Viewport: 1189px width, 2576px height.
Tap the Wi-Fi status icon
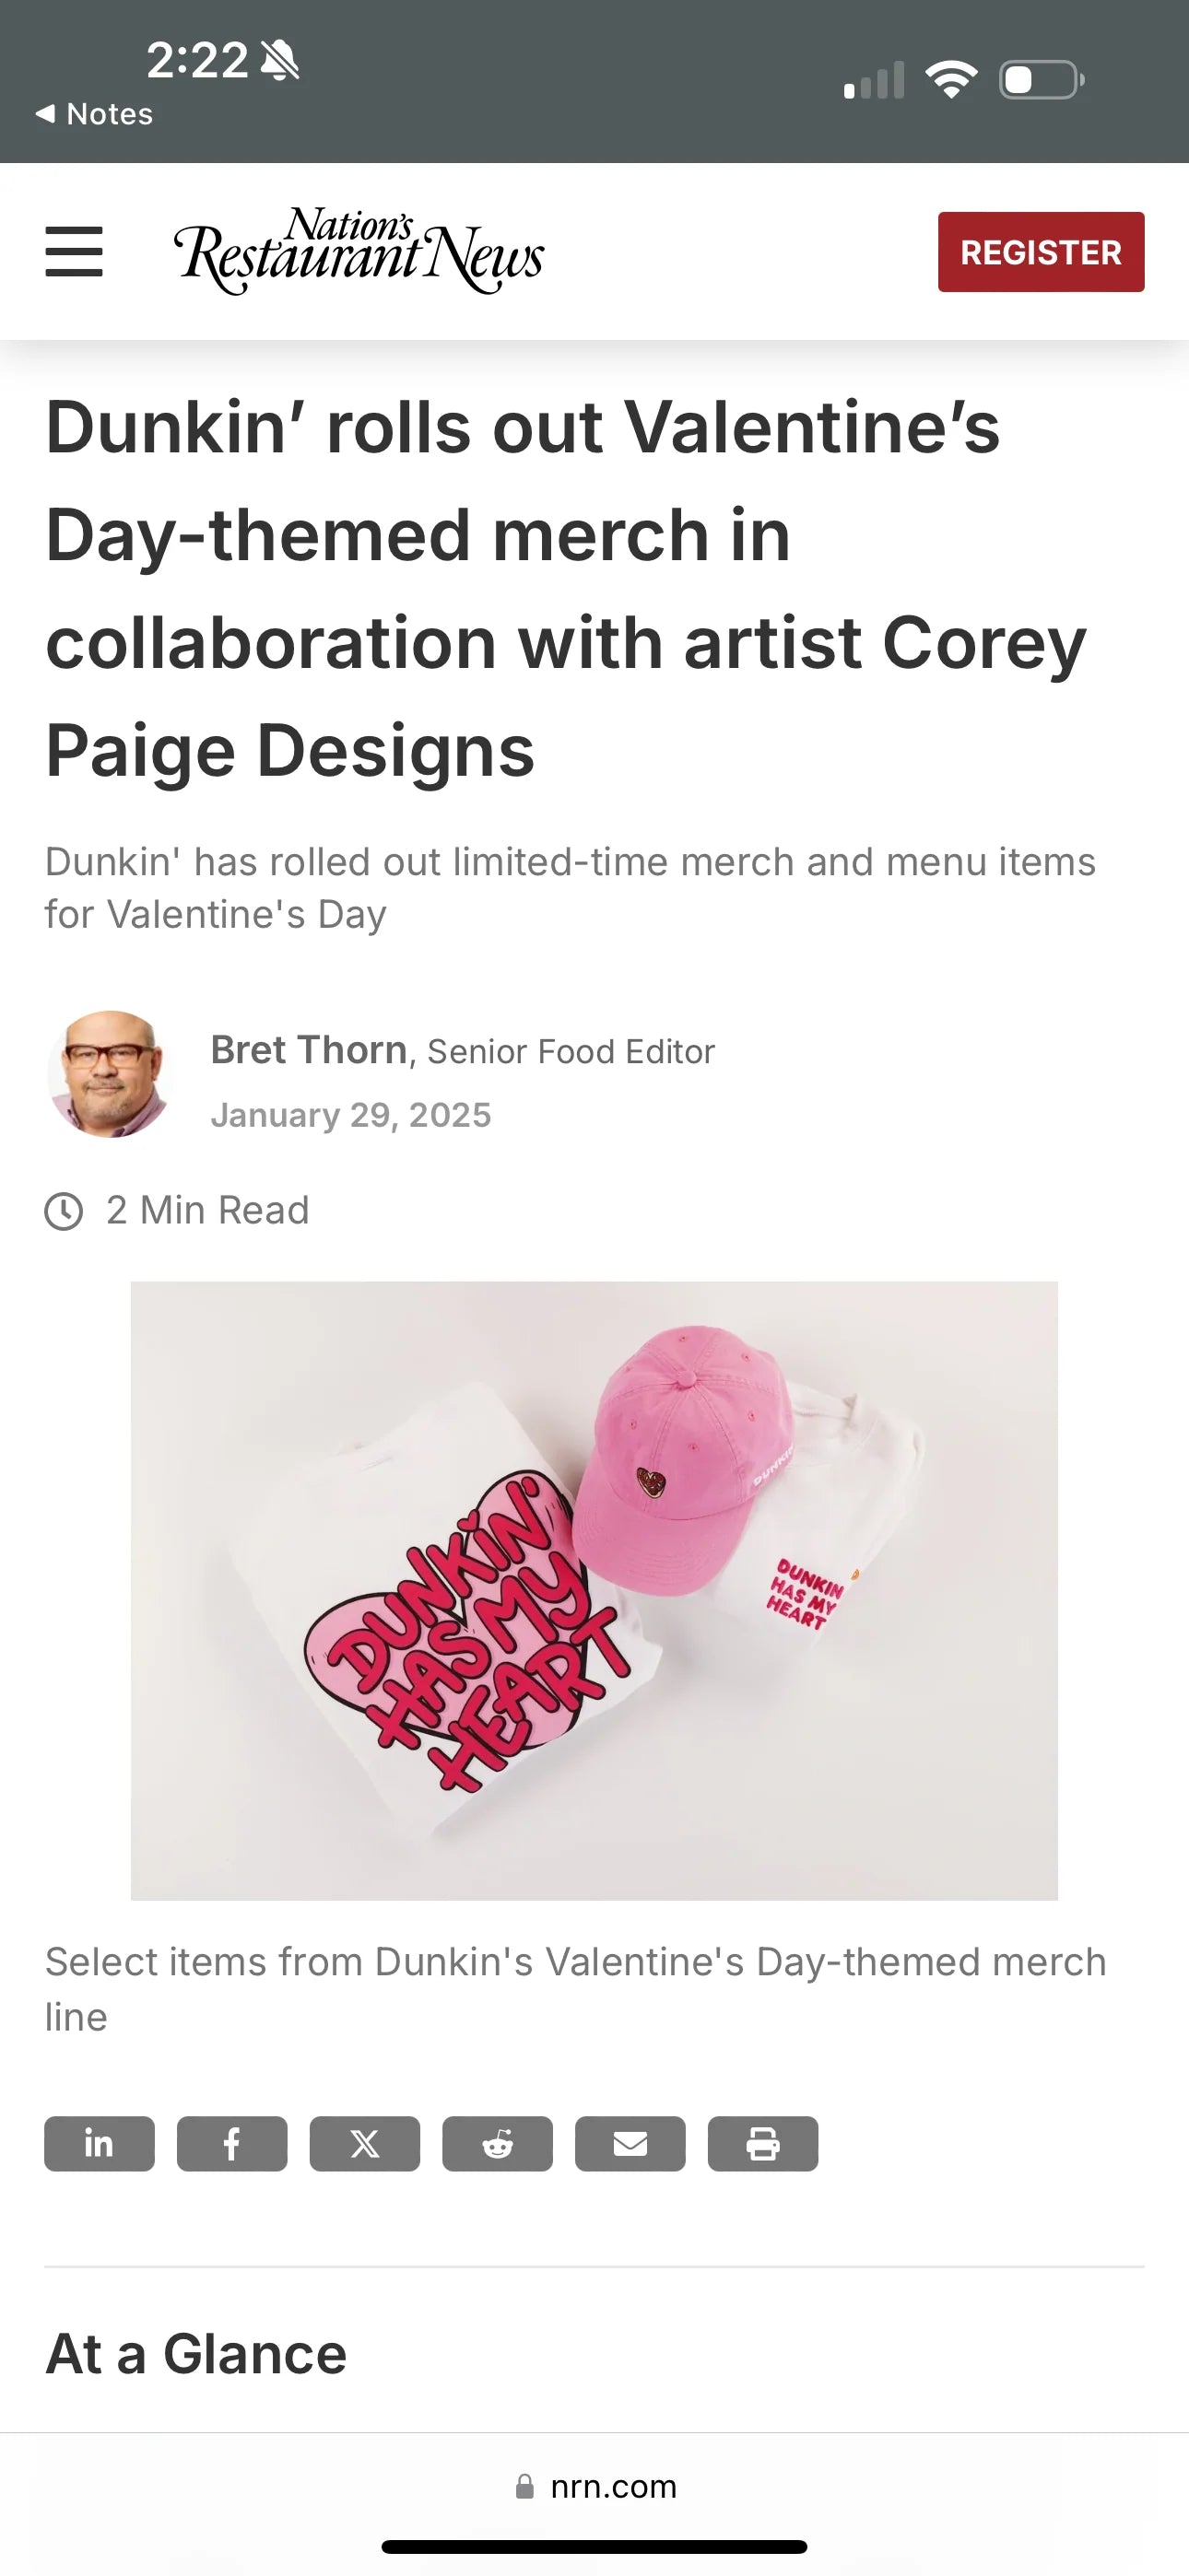click(x=951, y=79)
